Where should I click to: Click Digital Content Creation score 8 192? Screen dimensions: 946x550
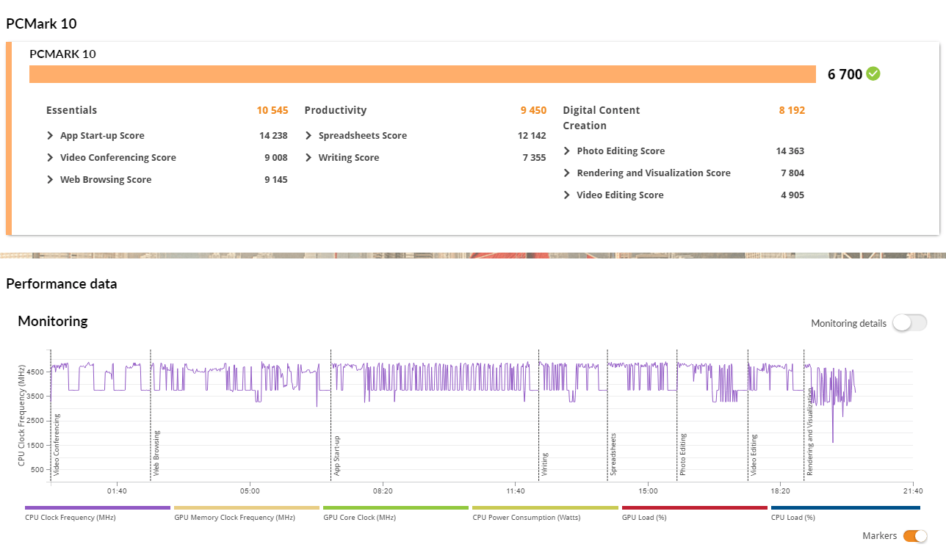pos(792,110)
